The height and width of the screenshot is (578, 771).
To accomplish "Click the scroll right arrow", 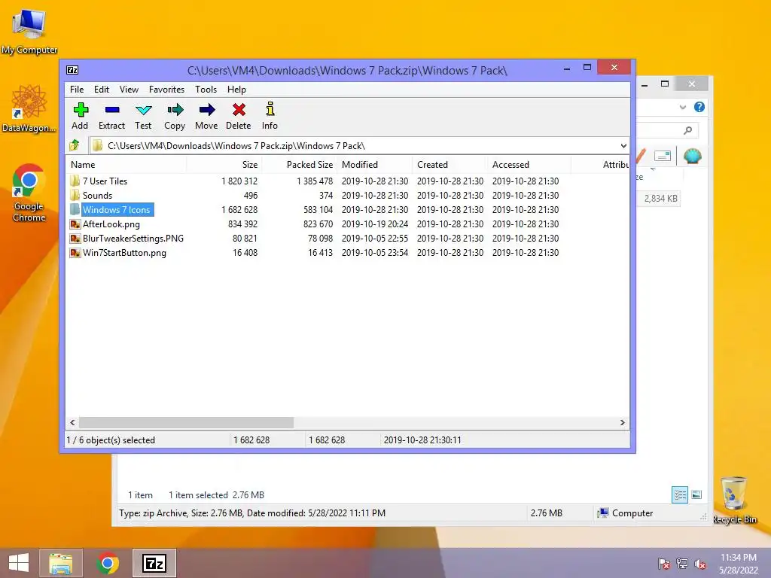I will point(623,423).
